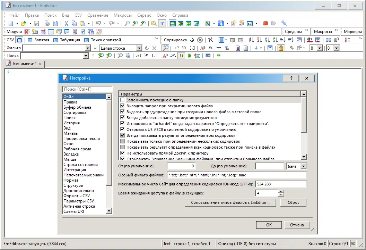Click the Запятая CSV button
Viewport: 366px width, 250px height.
tap(38, 40)
